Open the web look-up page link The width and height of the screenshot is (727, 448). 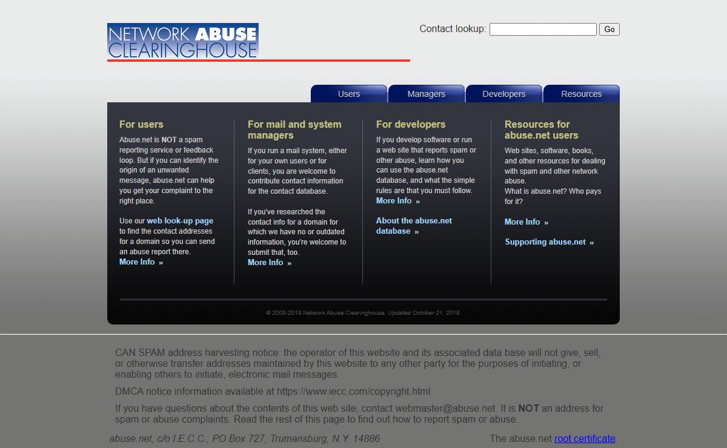coord(180,221)
